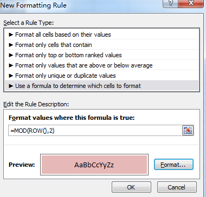
Task: Select Format only unique or duplicate values
Action: (x=101, y=76)
